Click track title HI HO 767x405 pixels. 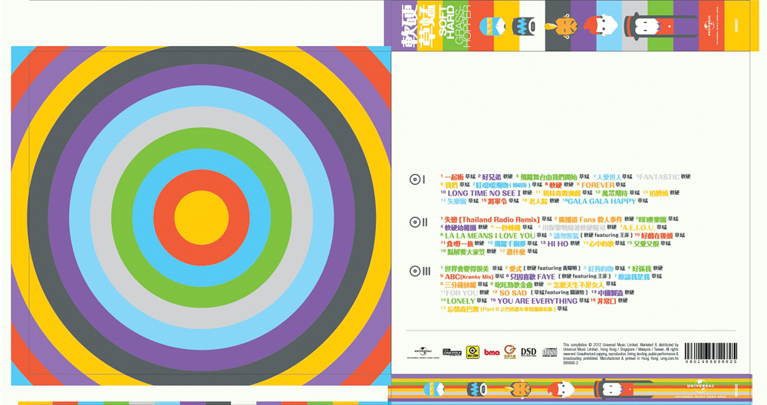coord(558,244)
